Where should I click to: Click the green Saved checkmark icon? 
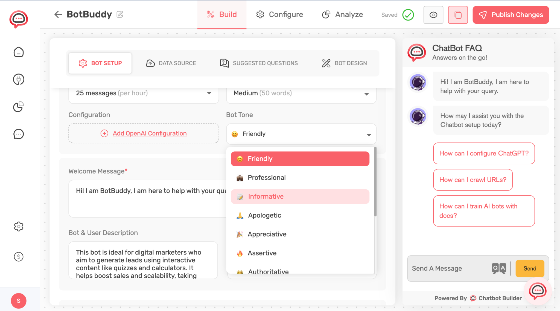point(408,15)
